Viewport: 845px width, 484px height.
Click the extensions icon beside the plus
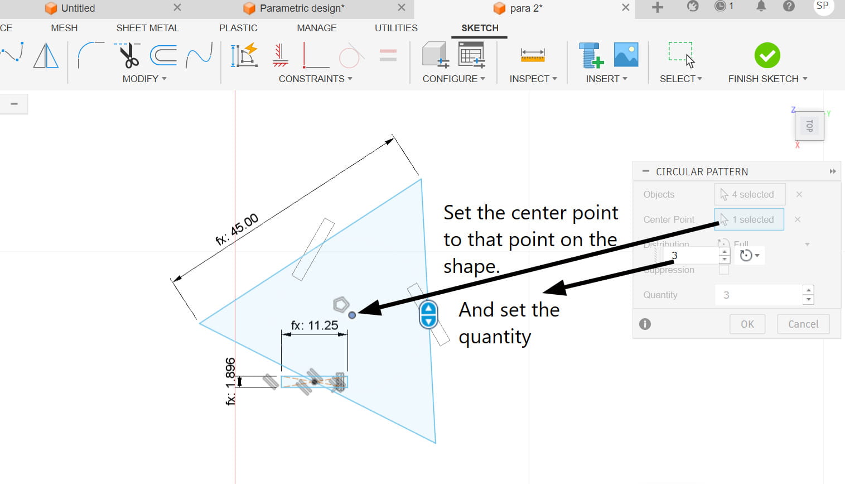[x=693, y=6]
